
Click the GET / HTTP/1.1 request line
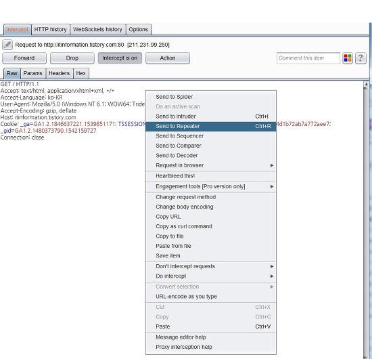20,84
